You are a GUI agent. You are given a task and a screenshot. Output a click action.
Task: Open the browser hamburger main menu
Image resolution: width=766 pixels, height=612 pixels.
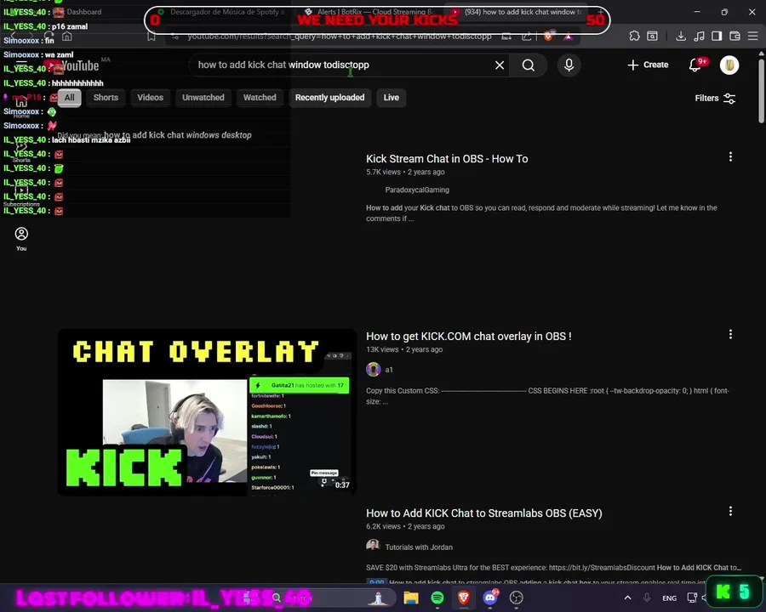[x=753, y=36]
